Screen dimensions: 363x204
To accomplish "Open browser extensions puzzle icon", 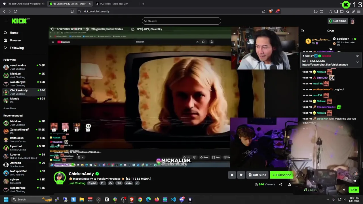I will pos(316,11).
